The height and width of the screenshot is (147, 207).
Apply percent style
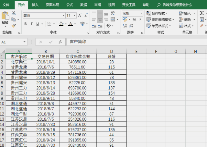pyautogui.click(x=135, y=19)
